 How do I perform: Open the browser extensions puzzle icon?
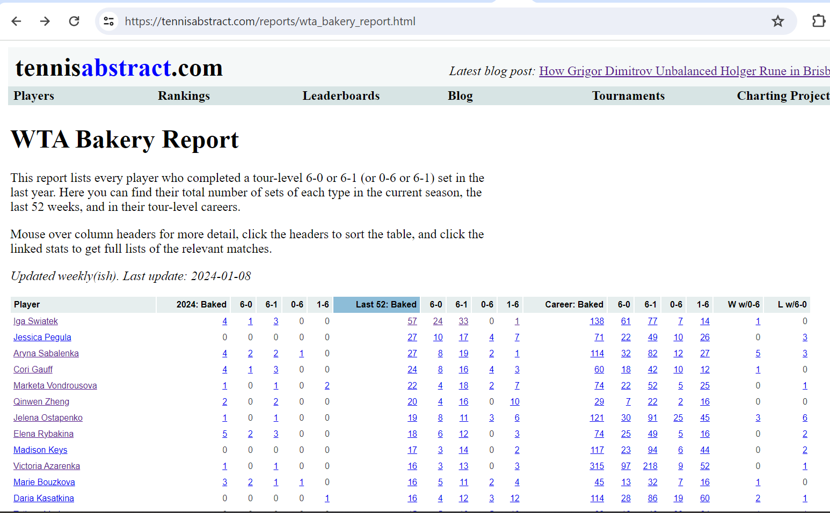tap(818, 21)
